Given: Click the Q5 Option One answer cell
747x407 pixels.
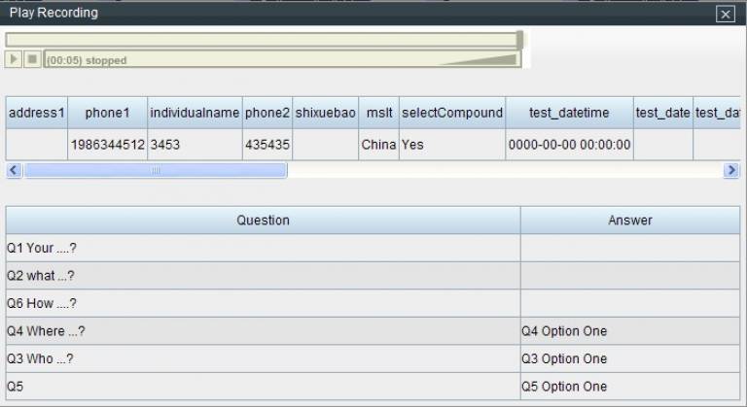Looking at the screenshot, I should click(x=629, y=387).
